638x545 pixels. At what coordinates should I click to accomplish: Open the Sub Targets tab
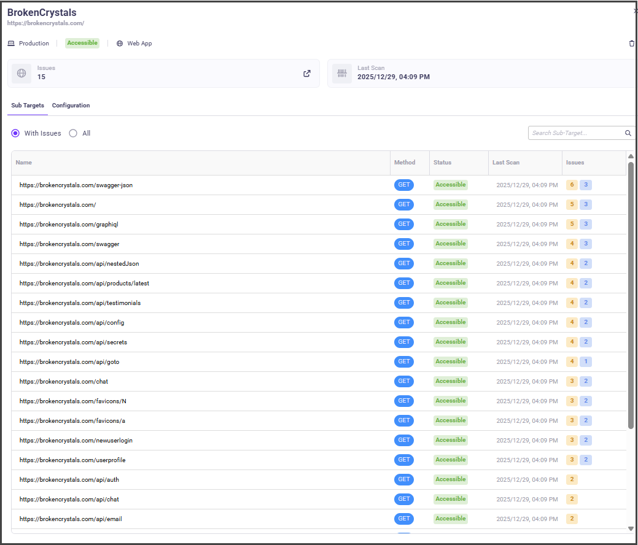click(x=28, y=106)
